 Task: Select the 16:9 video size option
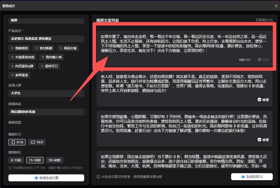(x=37, y=142)
